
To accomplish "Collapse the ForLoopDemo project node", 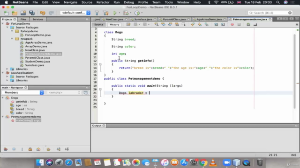I will click(x=3, y=24).
